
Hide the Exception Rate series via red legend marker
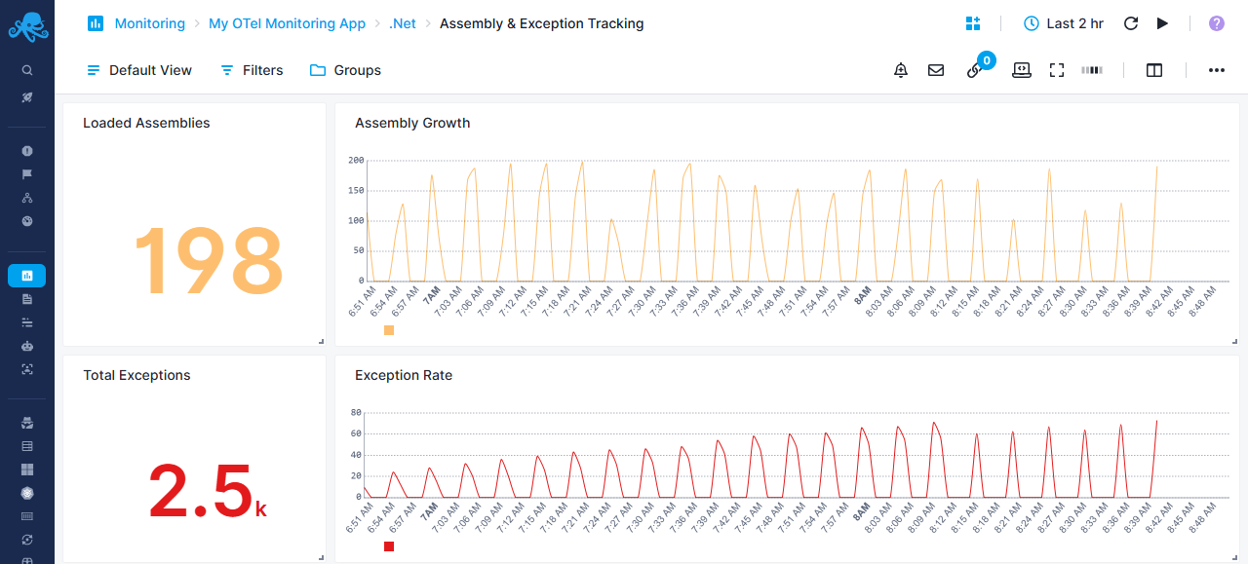click(x=389, y=546)
